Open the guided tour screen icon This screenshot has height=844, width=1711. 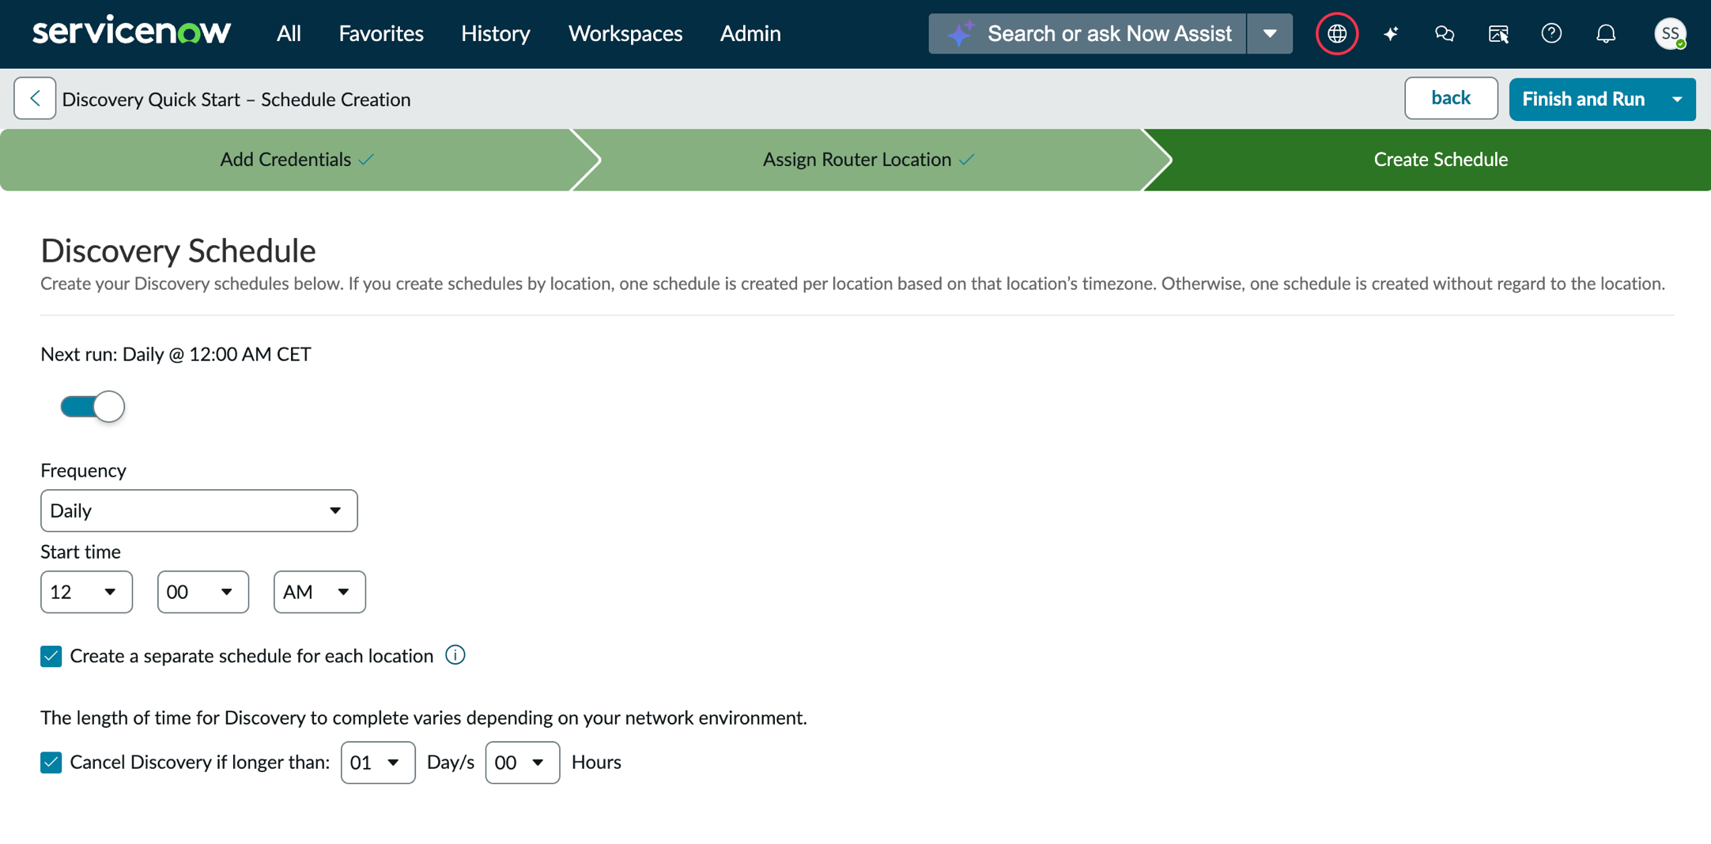pos(1498,34)
